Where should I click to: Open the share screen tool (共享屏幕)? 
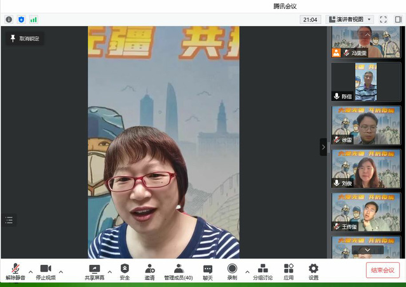pos(94,269)
